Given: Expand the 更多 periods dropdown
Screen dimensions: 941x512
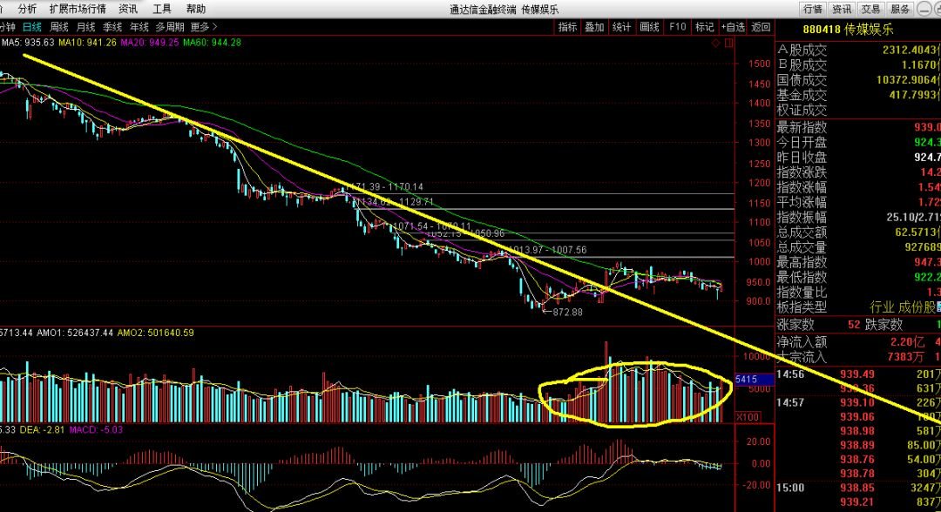Looking at the screenshot, I should (203, 27).
